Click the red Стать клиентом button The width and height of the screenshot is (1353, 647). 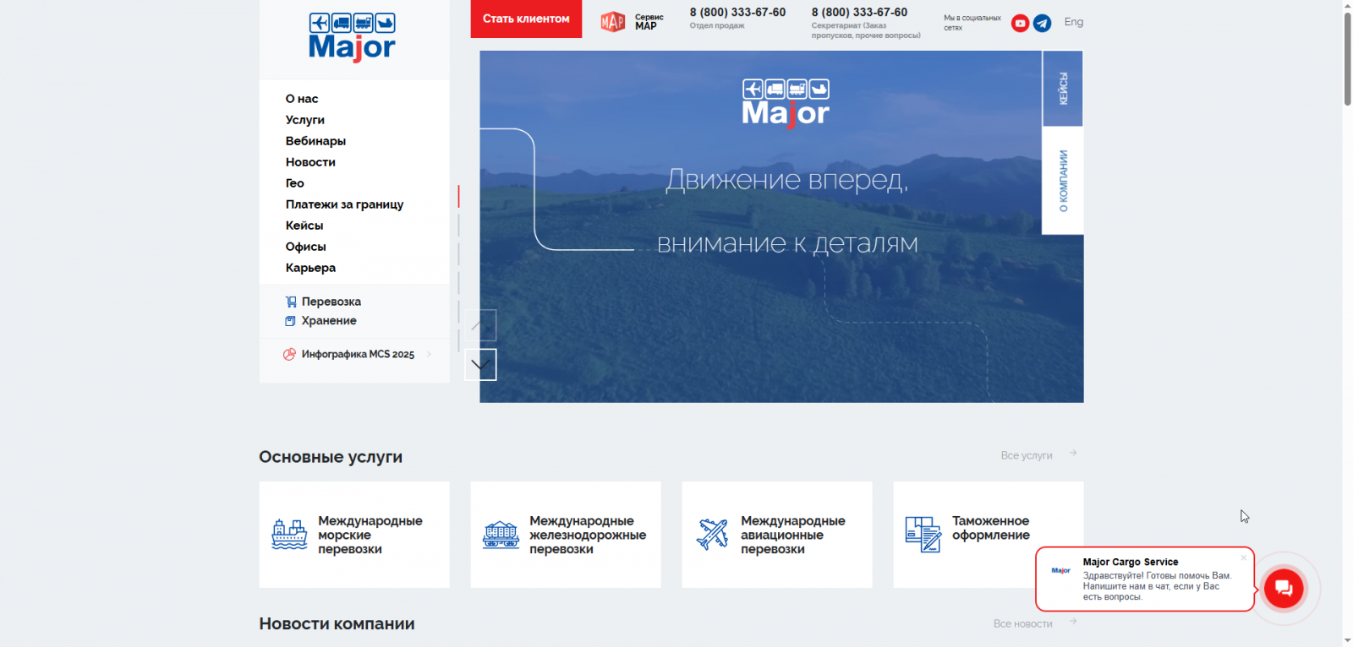[x=526, y=19]
